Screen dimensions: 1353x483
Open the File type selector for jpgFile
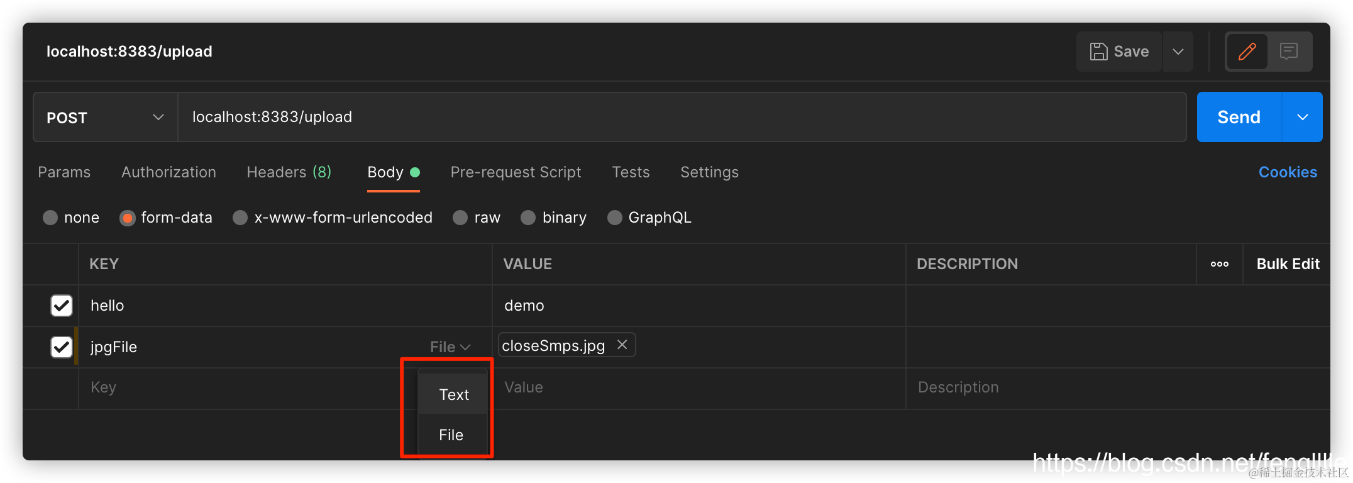click(450, 347)
